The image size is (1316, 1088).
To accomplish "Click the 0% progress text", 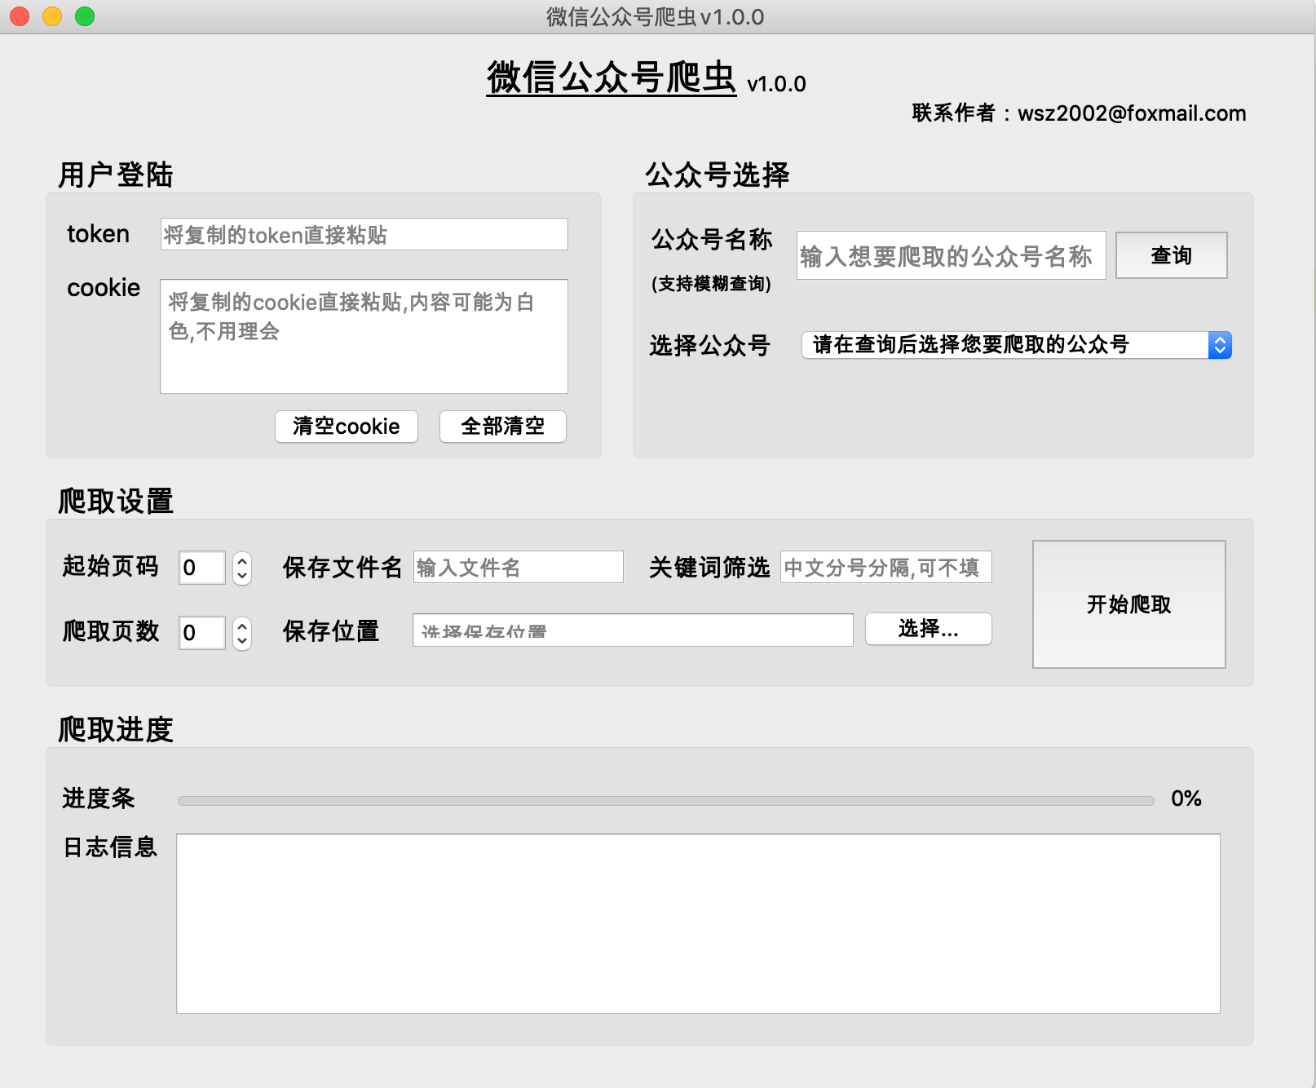I will pyautogui.click(x=1186, y=798).
